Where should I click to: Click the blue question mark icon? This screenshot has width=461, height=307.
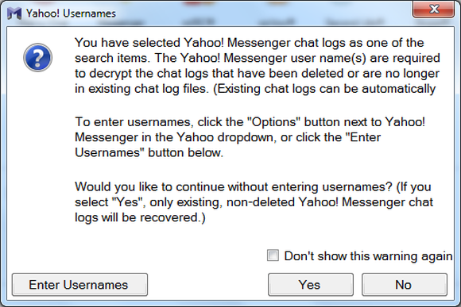(37, 58)
